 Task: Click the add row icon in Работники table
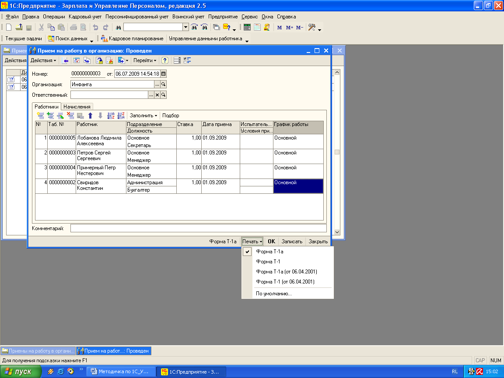tap(41, 115)
